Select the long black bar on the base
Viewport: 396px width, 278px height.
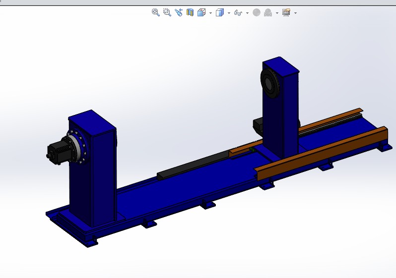pos(193,165)
